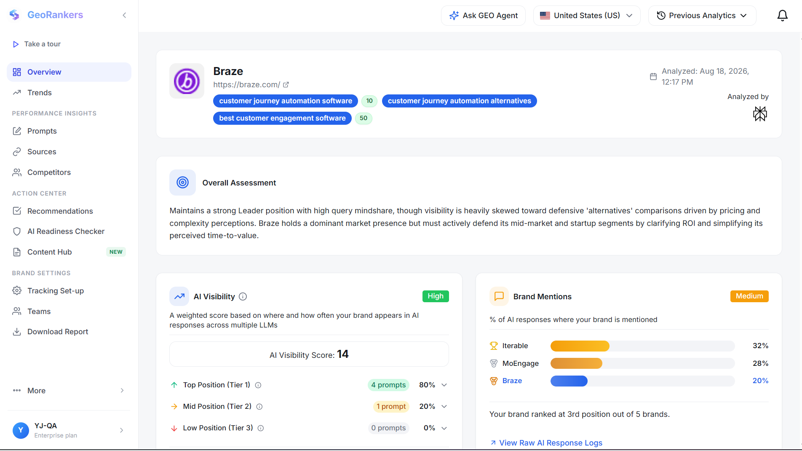Click the orange Medium mentions badge
802x451 pixels.
(749, 296)
